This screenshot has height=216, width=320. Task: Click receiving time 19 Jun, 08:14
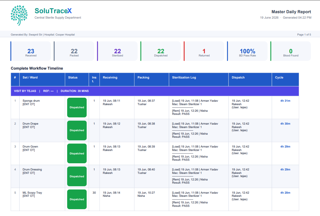112,193
